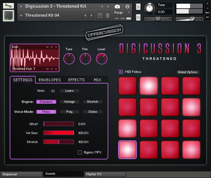The height and width of the screenshot is (178, 211).
Task: Click the Sequencer tab at bottom
Action: coord(22,174)
